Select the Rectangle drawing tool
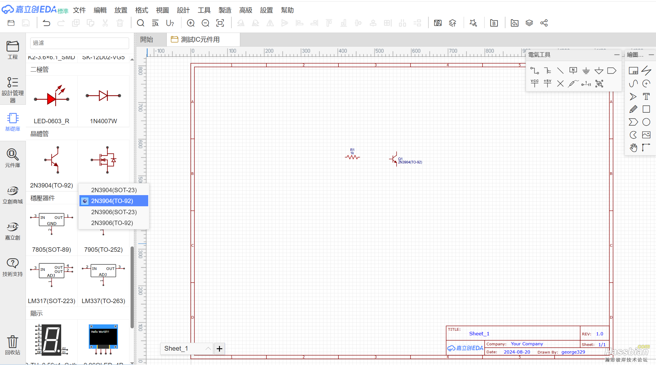656x365 pixels. tap(646, 109)
